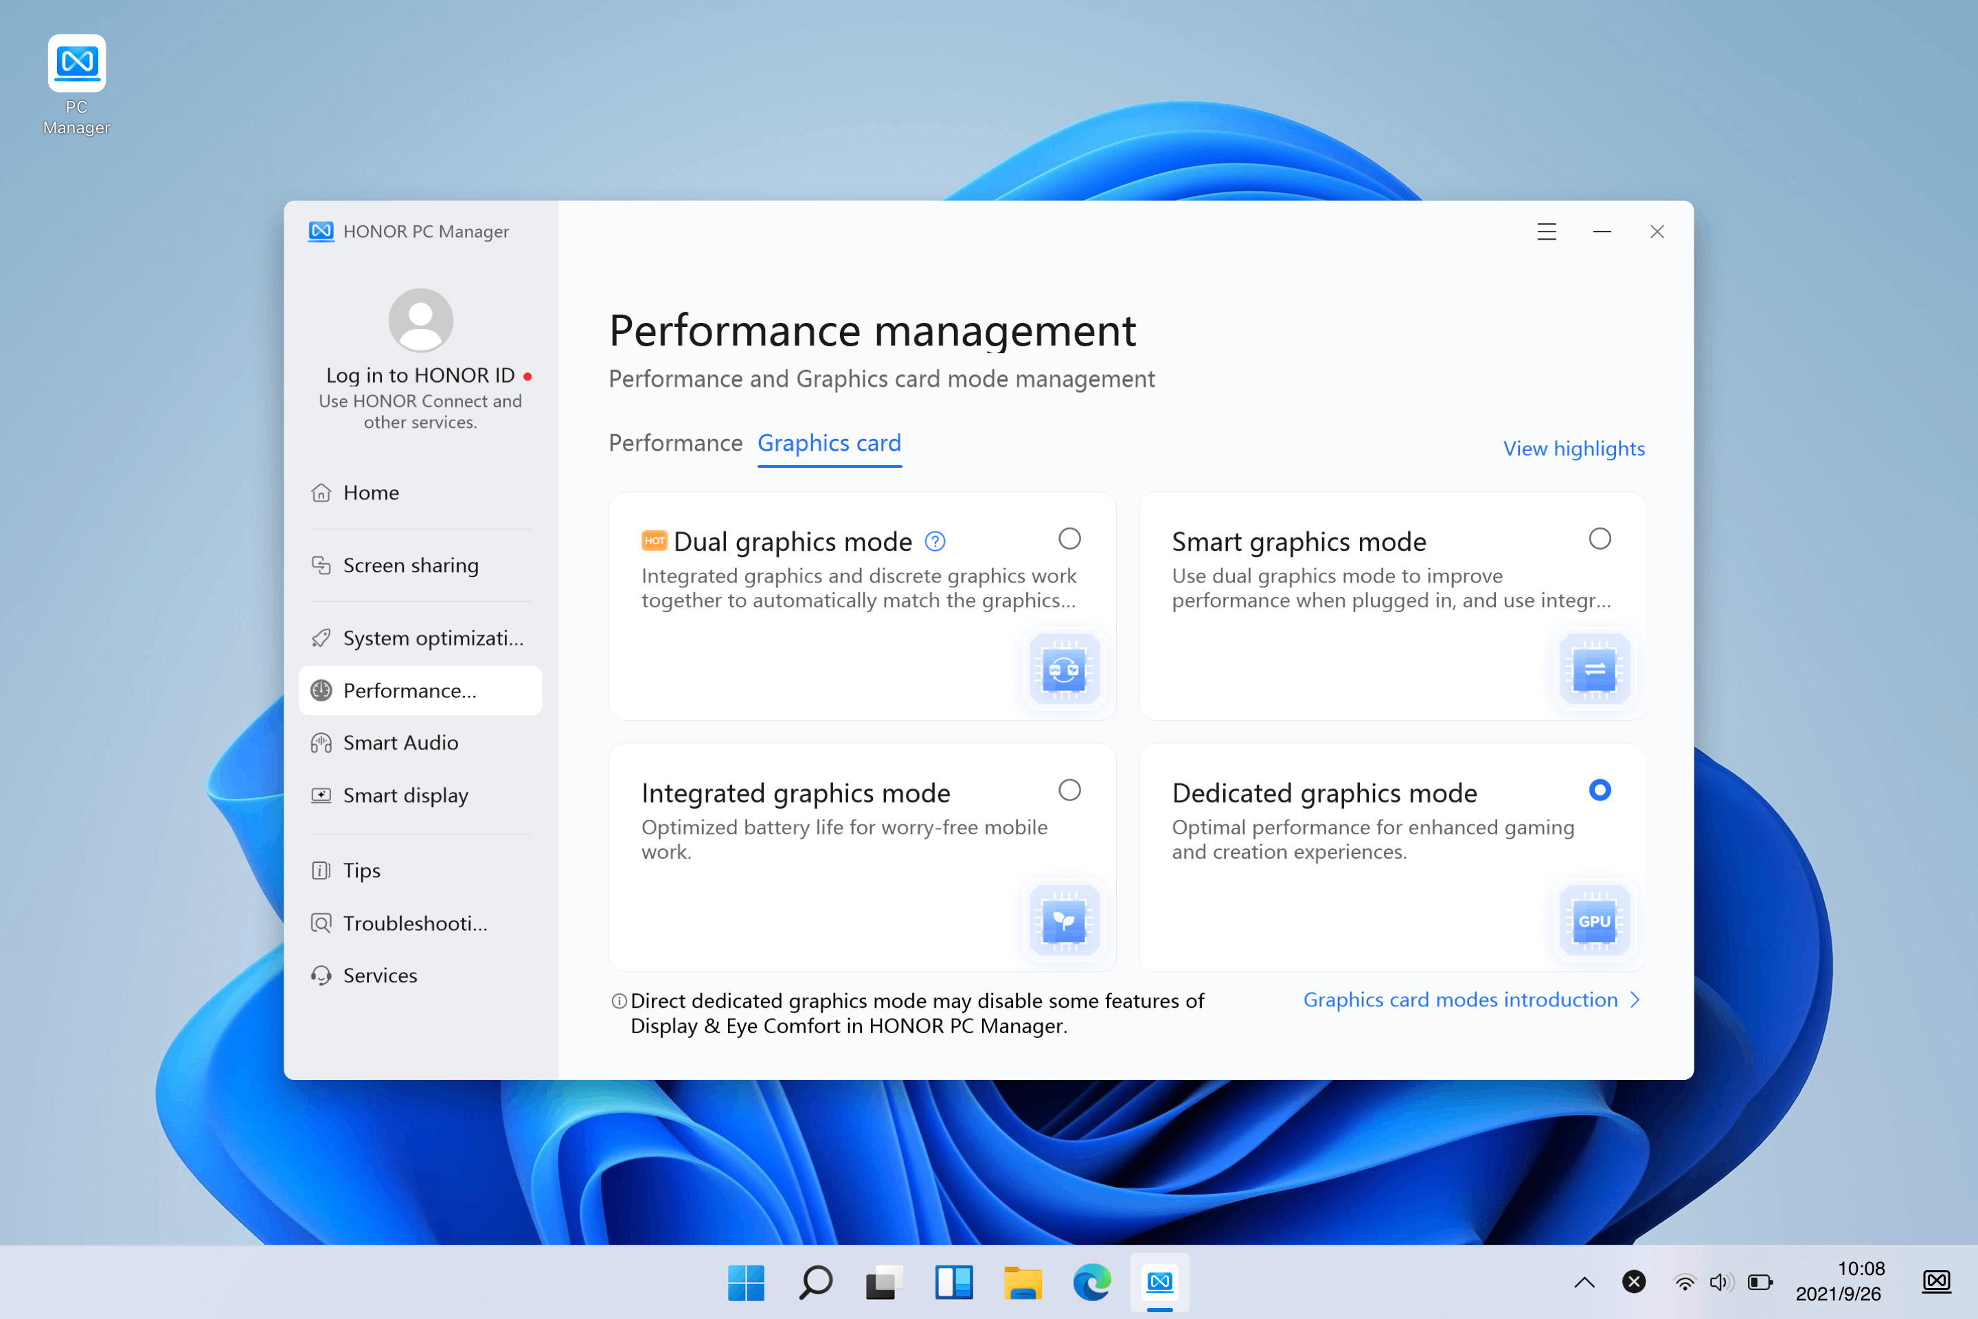Click the Dual graphics mode card title
Image resolution: width=1978 pixels, height=1319 pixels.
click(793, 542)
